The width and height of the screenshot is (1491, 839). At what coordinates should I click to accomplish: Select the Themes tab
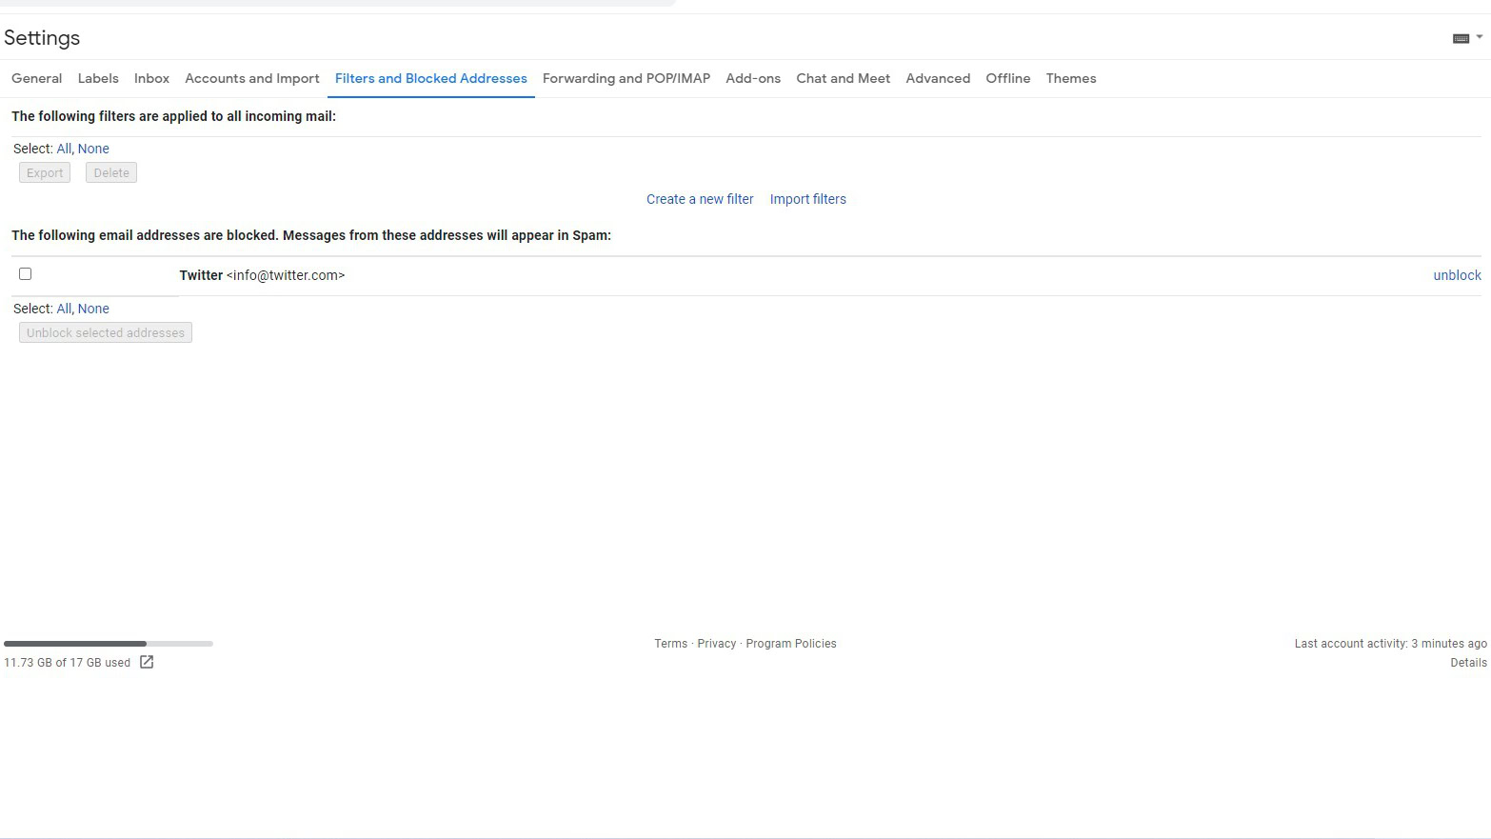pyautogui.click(x=1071, y=78)
